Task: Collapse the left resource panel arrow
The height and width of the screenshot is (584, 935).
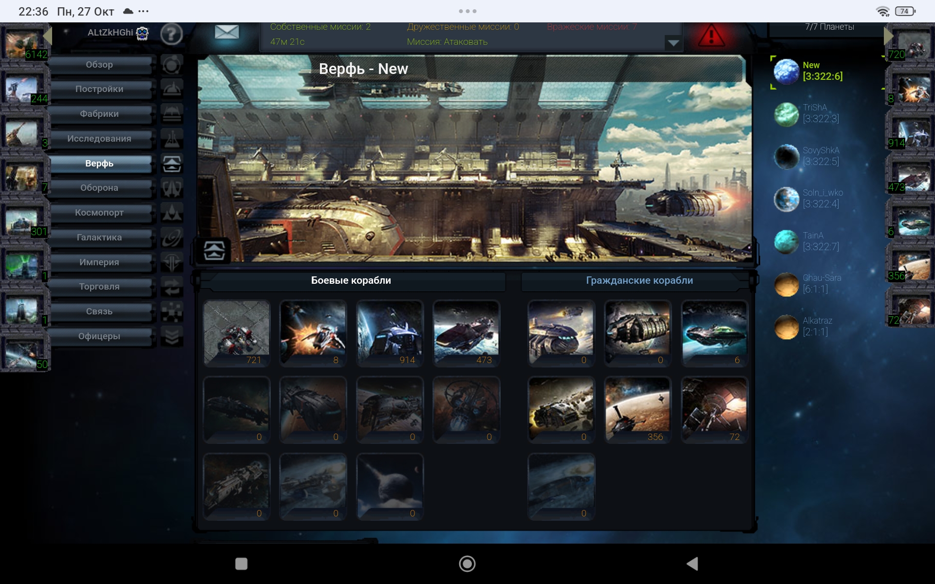Action: pos(48,36)
